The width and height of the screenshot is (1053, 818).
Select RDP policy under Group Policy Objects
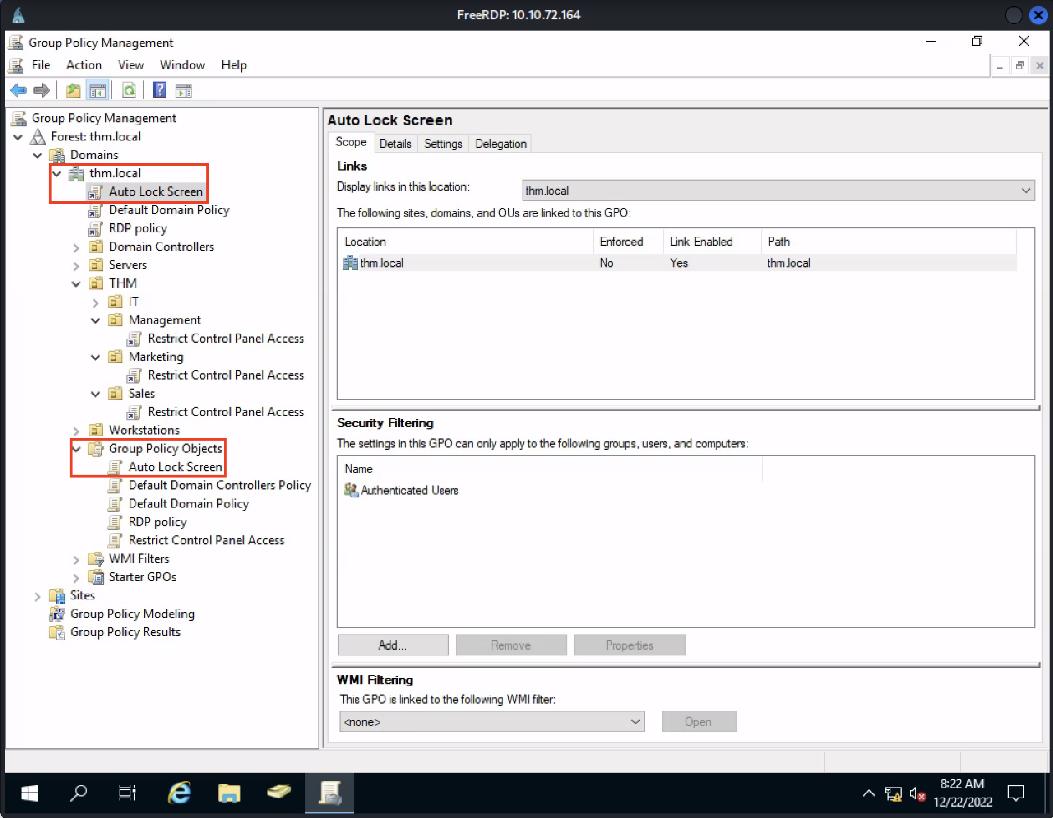tap(157, 522)
